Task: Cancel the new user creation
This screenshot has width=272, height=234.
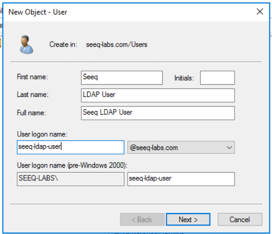Action: coord(240,219)
